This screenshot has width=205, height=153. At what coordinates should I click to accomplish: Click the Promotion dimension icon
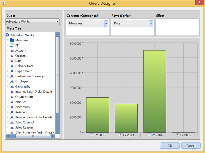(12, 107)
